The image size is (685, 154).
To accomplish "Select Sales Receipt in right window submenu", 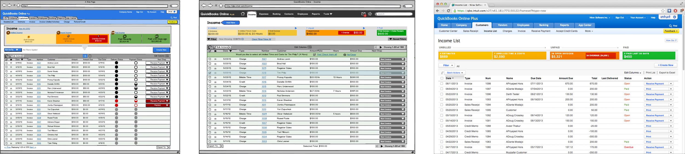I will pyautogui.click(x=470, y=31).
